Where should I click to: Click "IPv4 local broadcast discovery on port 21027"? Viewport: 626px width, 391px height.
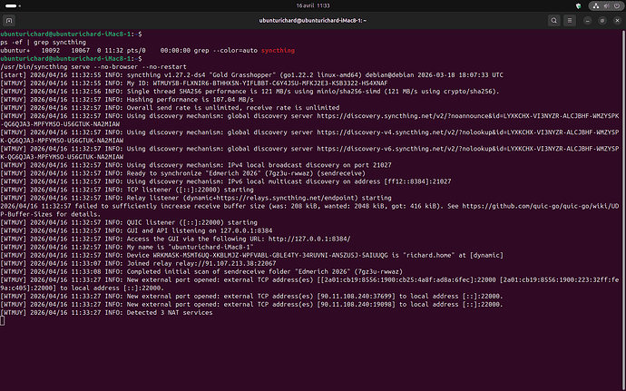pos(309,165)
